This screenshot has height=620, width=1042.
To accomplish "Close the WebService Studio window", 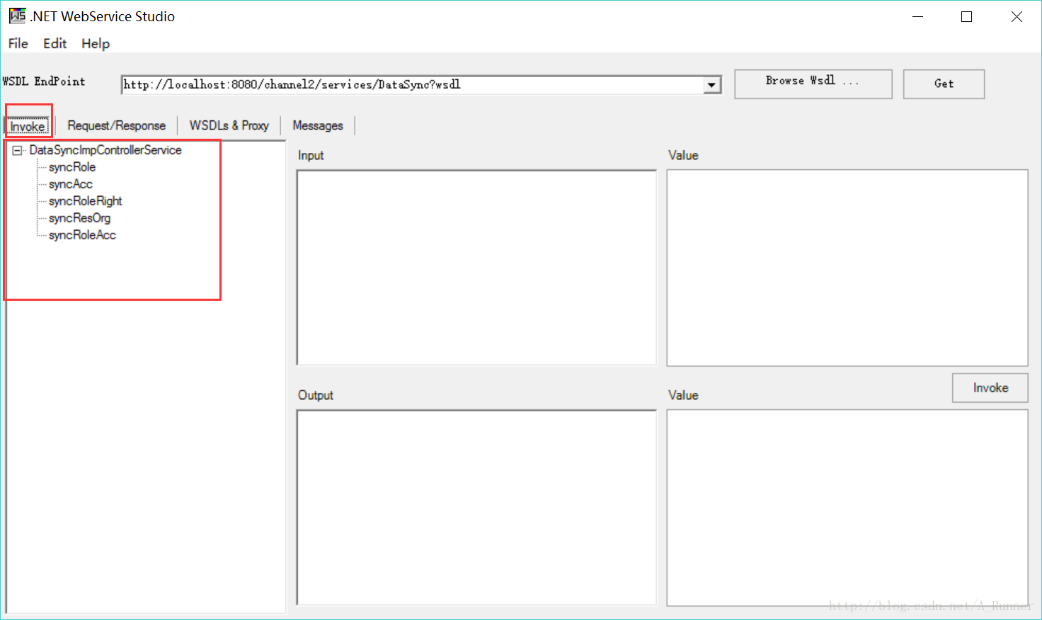I will pyautogui.click(x=1017, y=16).
